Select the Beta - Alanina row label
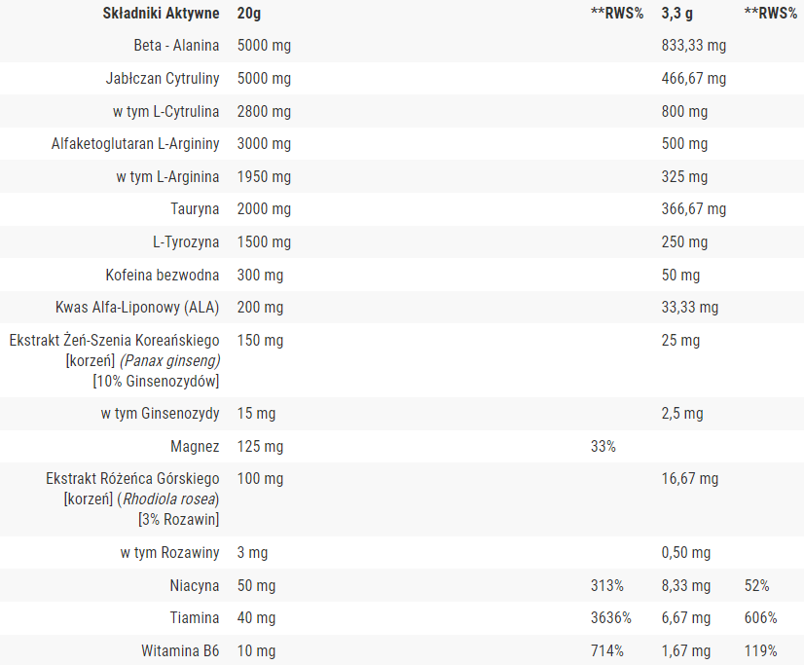 point(176,46)
